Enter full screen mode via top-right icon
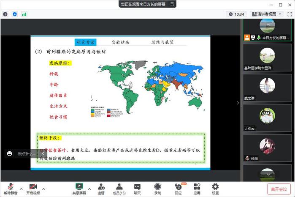 pos(289,14)
